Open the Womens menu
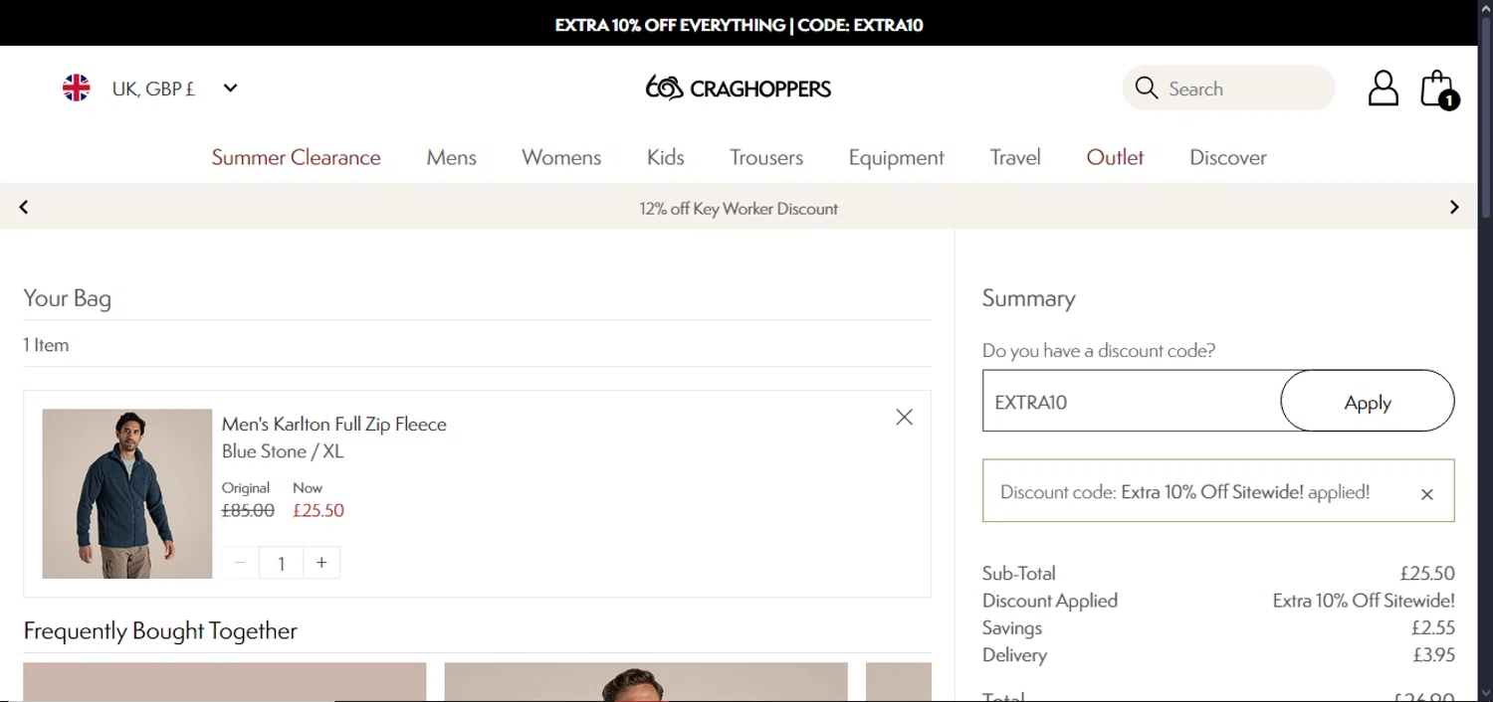Screen dimensions: 1493x702 561,157
